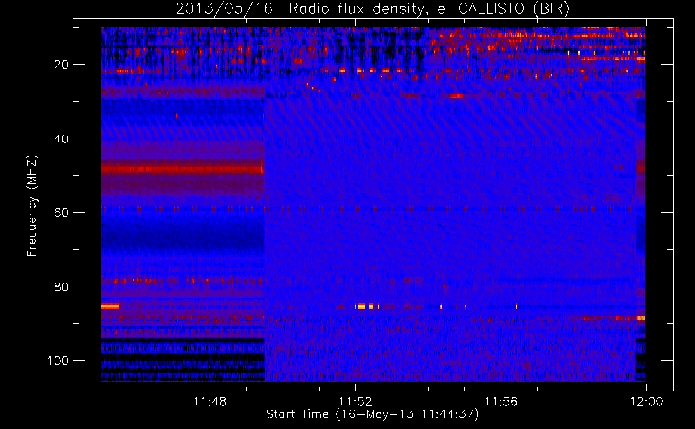Click the 80 frequency tick label
The height and width of the screenshot is (429, 695).
click(61, 287)
